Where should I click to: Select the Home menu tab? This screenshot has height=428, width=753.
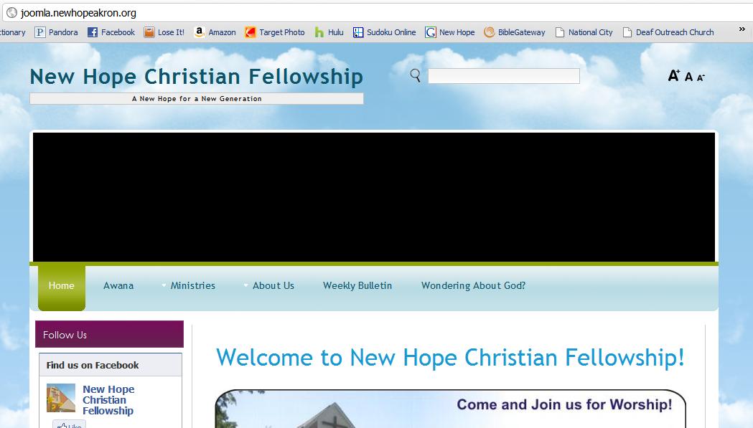coord(62,287)
